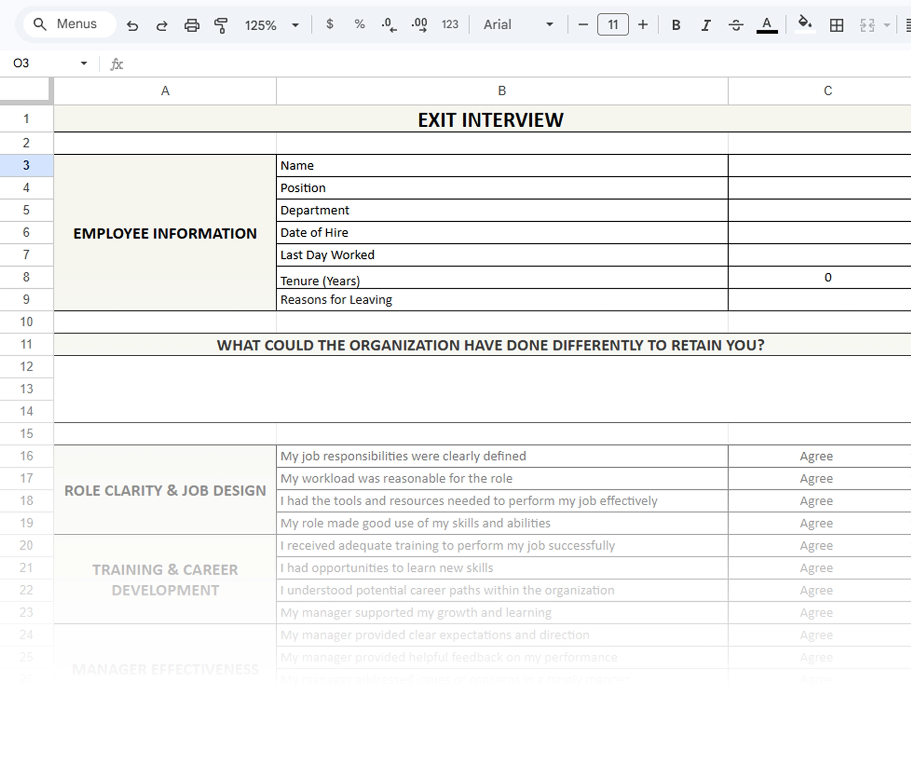This screenshot has width=911, height=759.
Task: Open the borders menu
Action: point(837,25)
